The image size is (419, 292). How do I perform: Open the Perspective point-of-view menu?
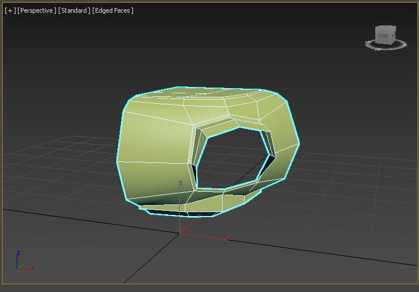(37, 10)
